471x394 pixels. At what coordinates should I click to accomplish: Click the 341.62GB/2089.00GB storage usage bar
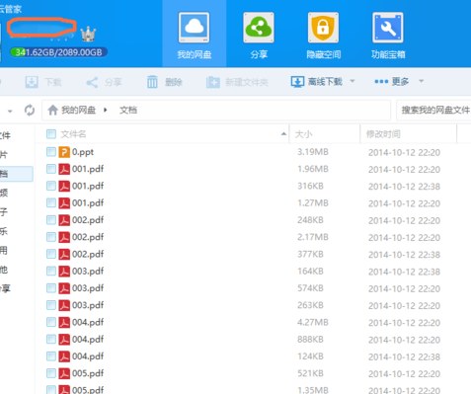pos(58,52)
